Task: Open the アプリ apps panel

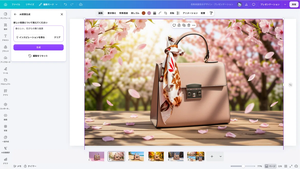Action: pyautogui.click(x=5, y=92)
